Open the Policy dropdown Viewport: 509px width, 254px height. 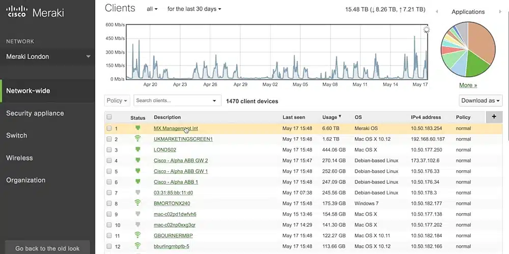117,101
